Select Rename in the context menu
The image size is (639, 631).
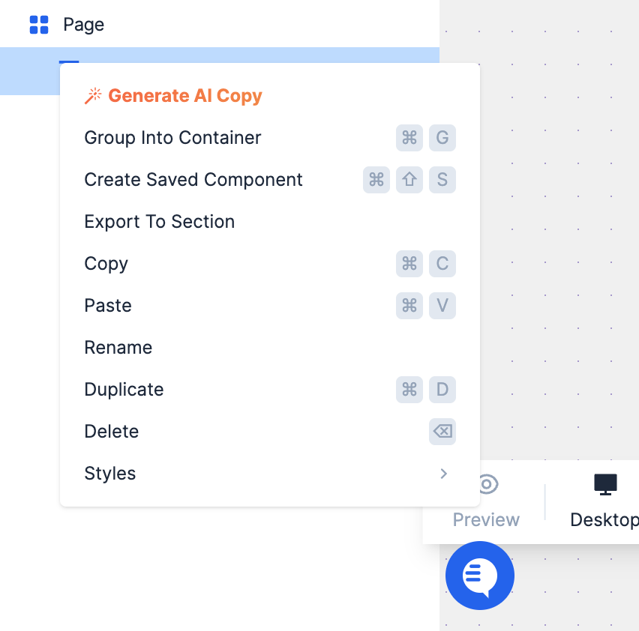tap(118, 348)
